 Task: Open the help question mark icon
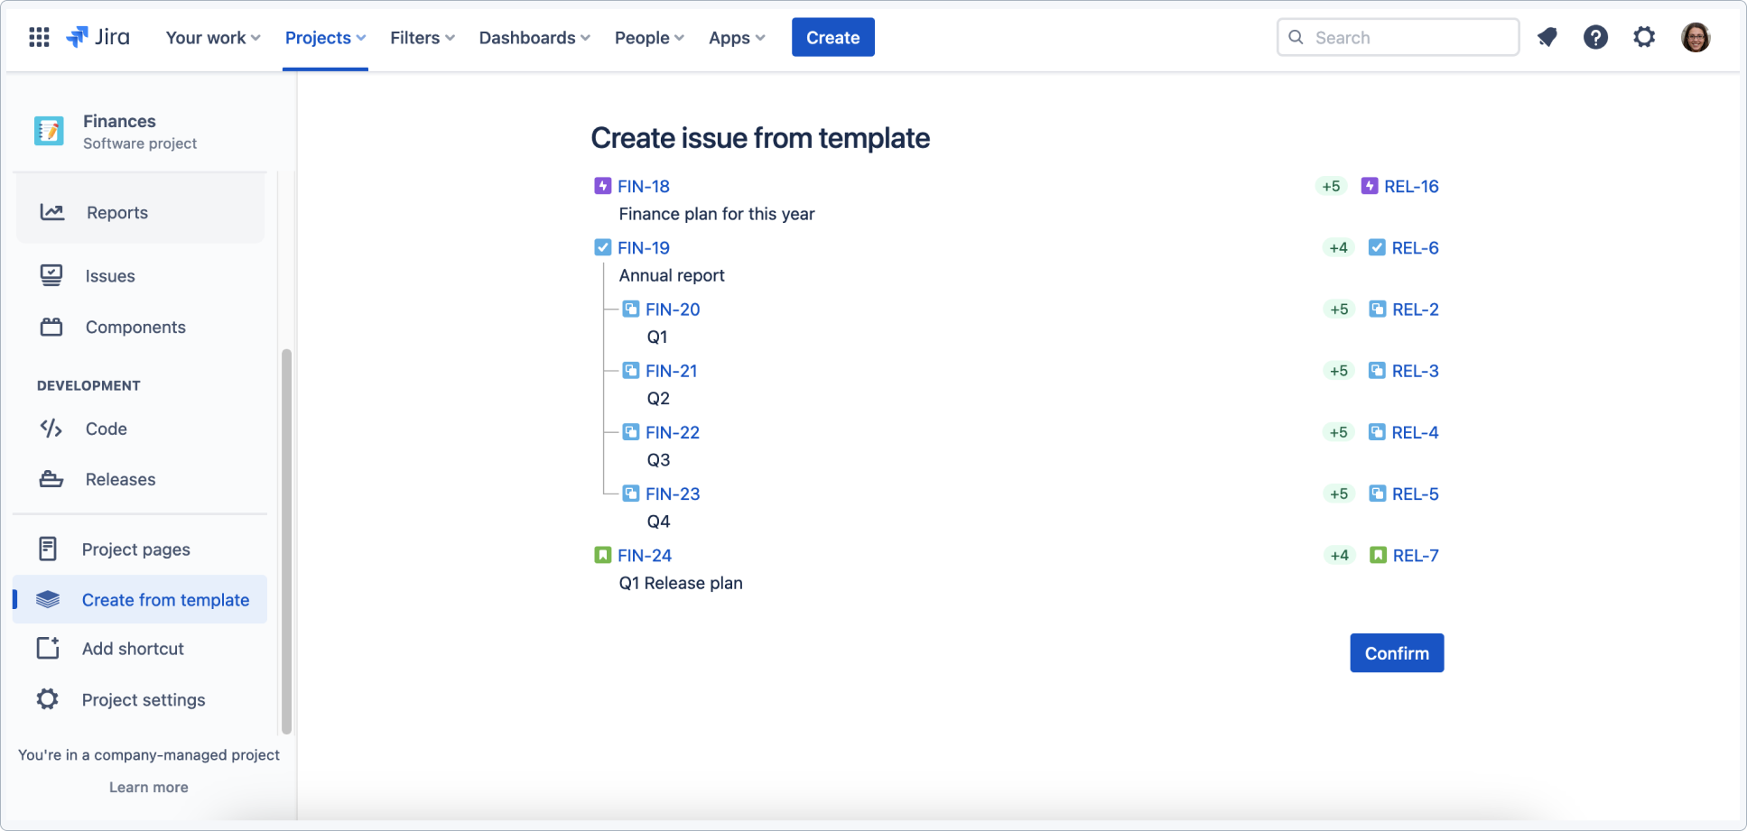click(x=1595, y=37)
